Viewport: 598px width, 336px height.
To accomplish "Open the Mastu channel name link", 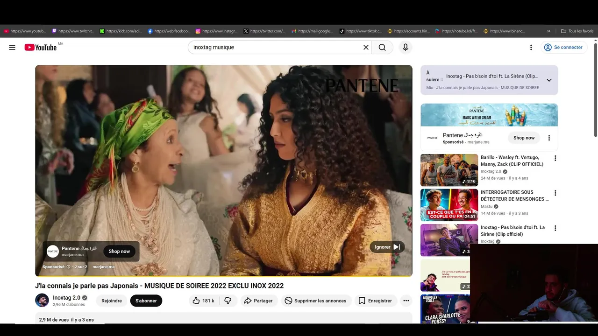I will point(486,206).
